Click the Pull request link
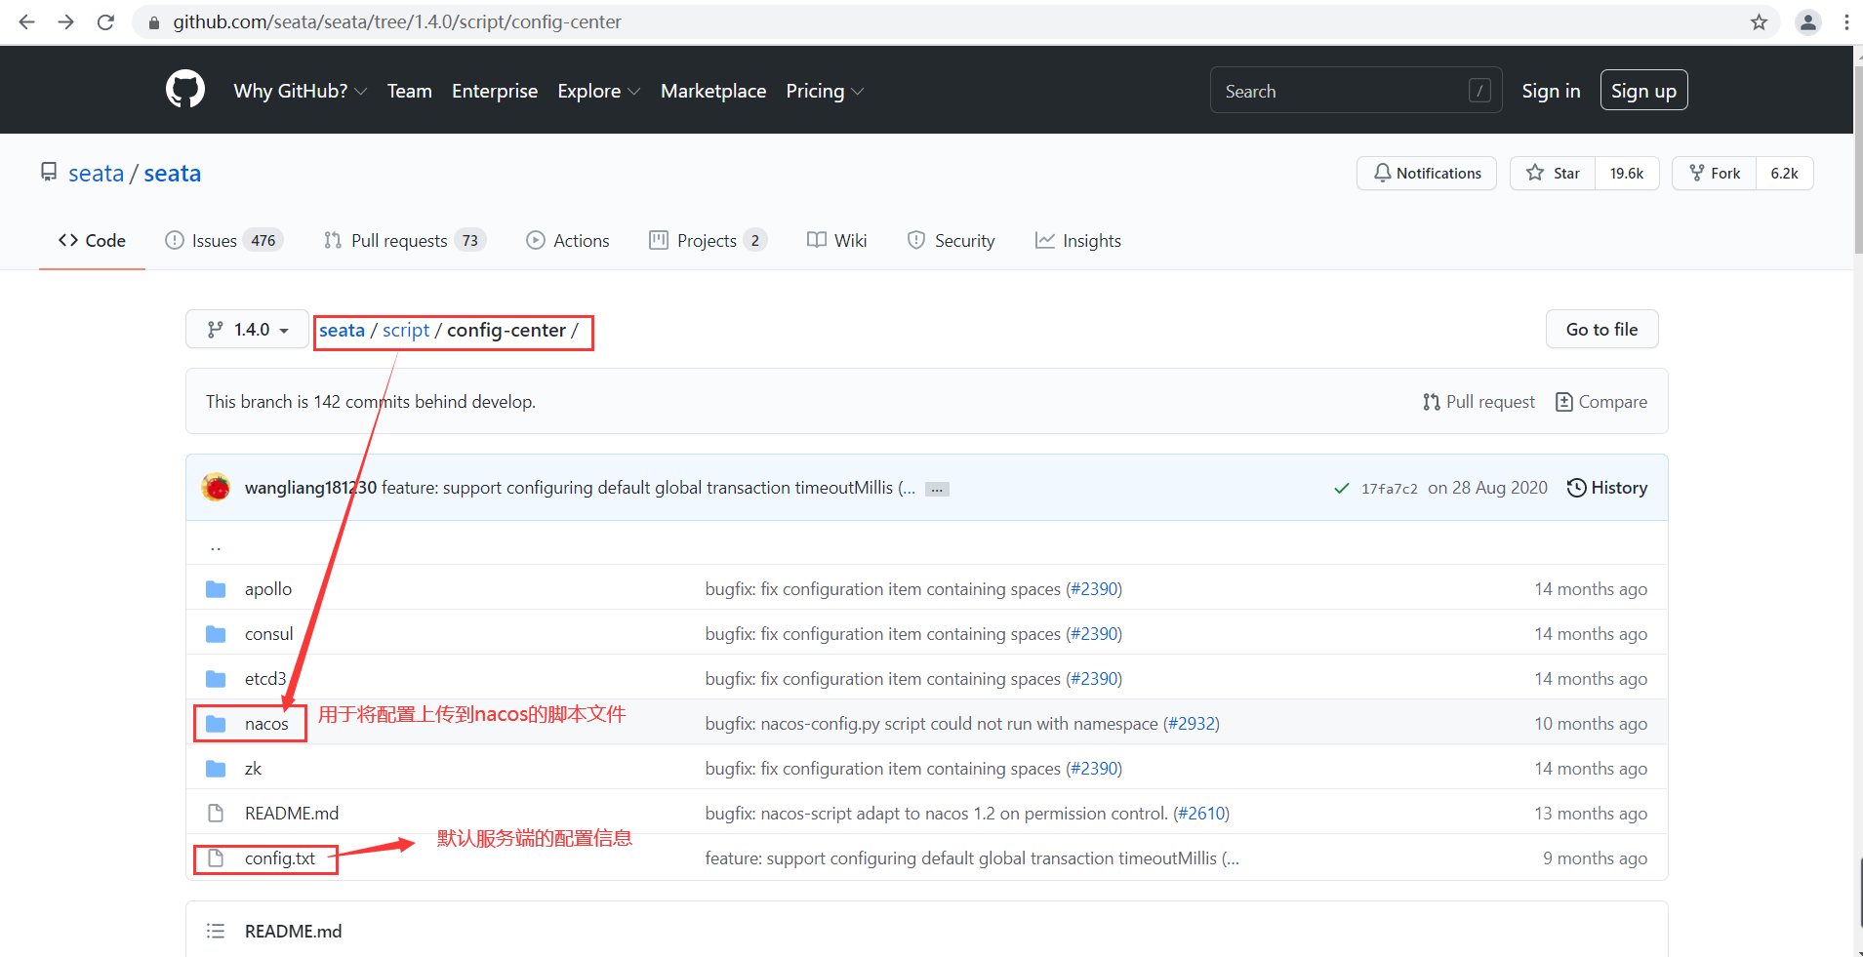The height and width of the screenshot is (957, 1863). [1478, 402]
